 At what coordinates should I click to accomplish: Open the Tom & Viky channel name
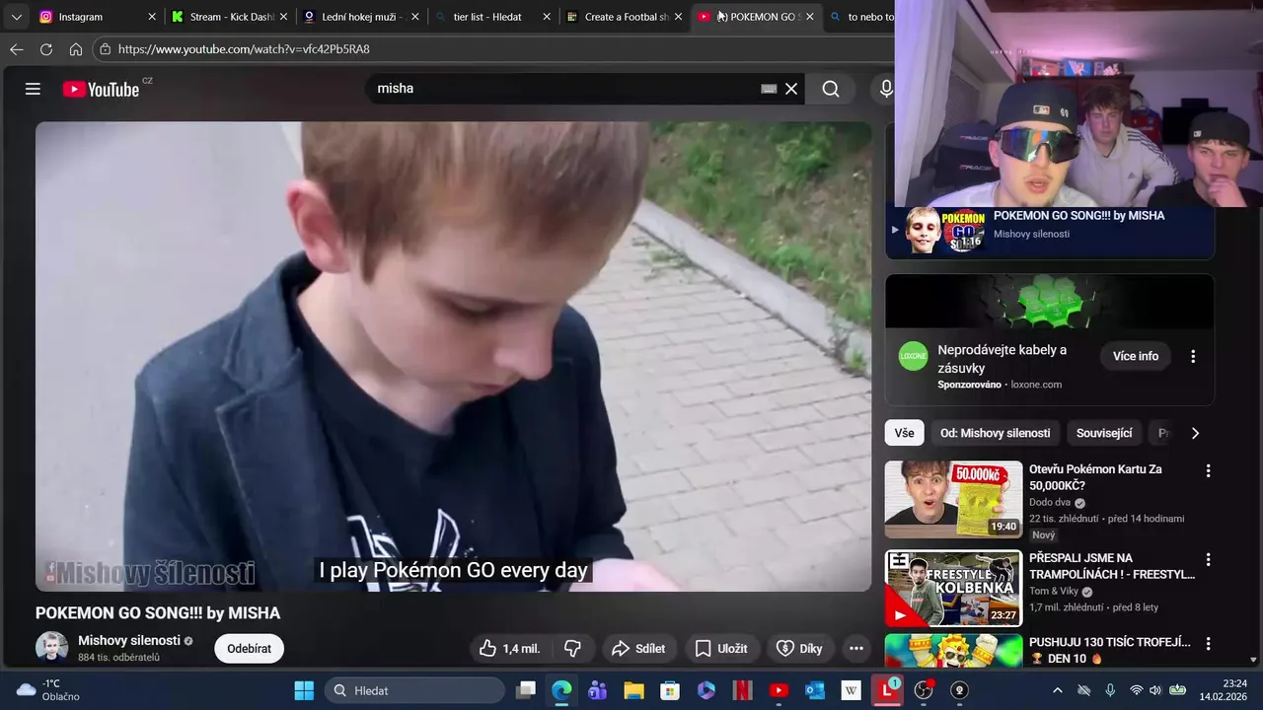(x=1054, y=592)
